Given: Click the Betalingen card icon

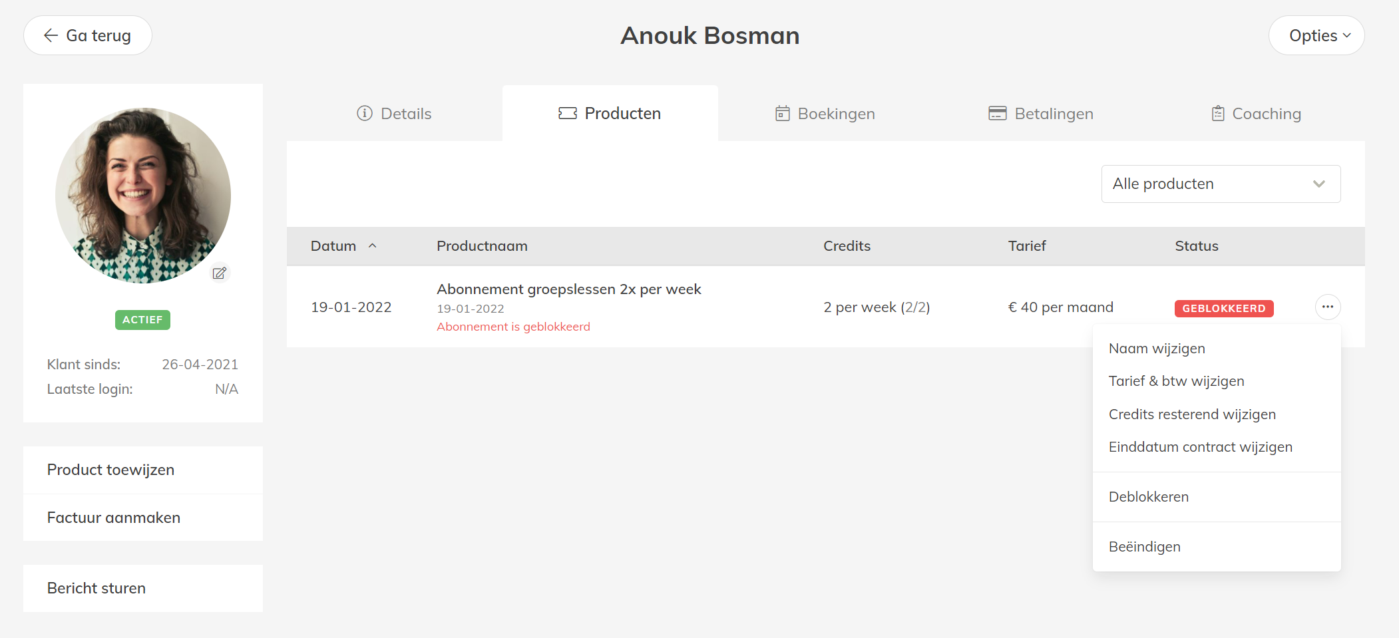Looking at the screenshot, I should 997,114.
